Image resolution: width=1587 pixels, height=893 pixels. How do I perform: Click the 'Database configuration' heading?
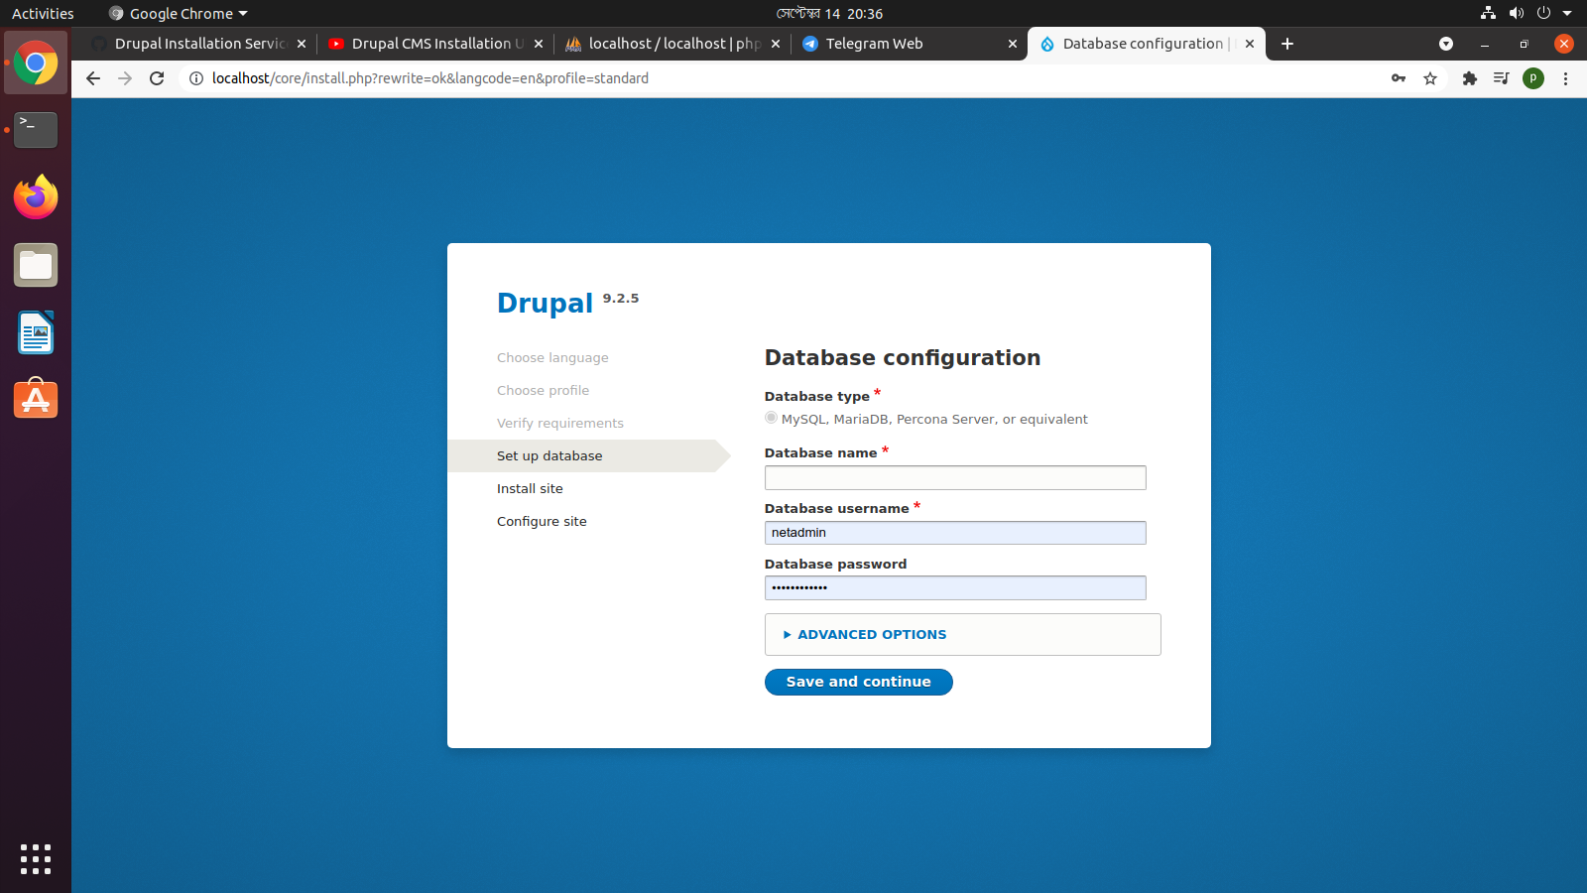(903, 358)
